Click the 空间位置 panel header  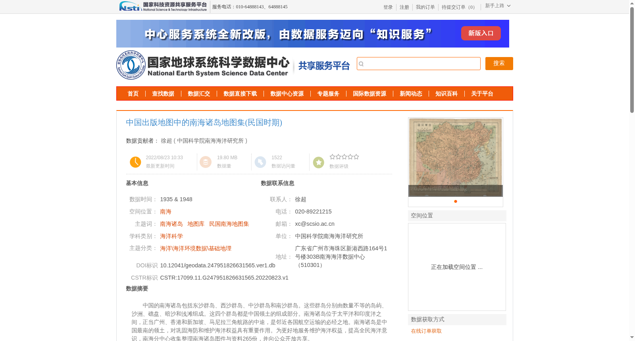[457, 216]
